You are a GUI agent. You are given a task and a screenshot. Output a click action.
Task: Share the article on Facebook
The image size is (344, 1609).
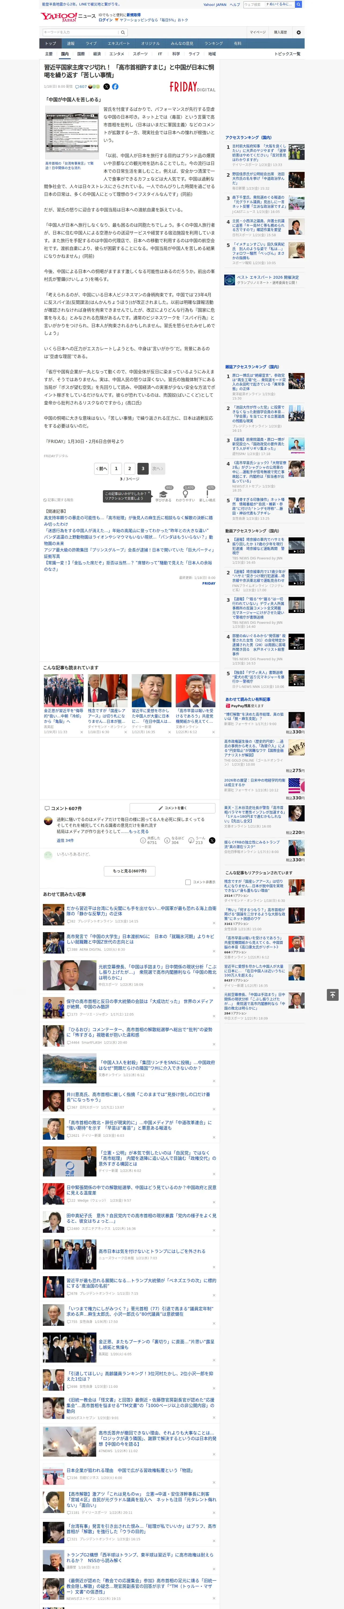[x=115, y=87]
